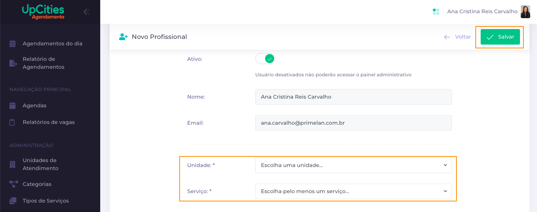Open Unidades de Atendimento page
The image size is (537, 212).
point(40,164)
